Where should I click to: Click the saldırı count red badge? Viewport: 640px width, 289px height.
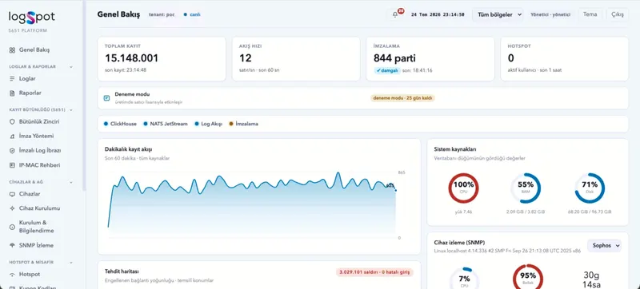(x=375, y=272)
